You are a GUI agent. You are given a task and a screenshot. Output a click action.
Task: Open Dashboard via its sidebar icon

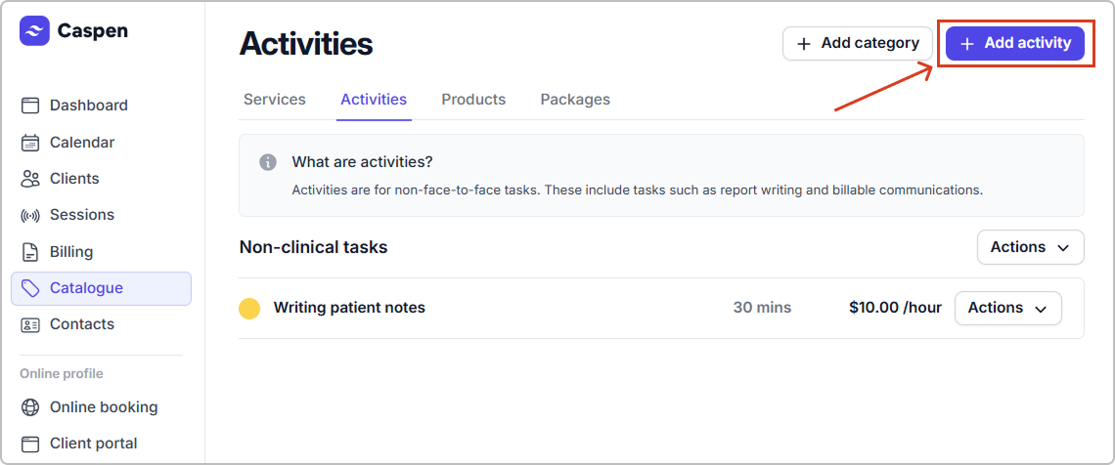pyautogui.click(x=30, y=106)
